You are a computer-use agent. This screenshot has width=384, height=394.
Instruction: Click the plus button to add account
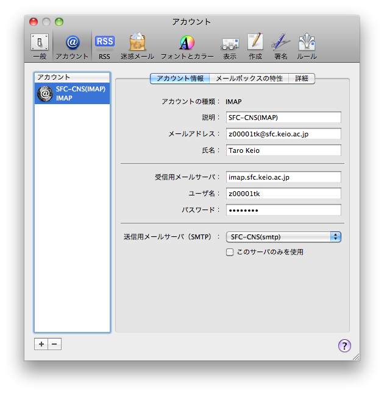(x=41, y=344)
